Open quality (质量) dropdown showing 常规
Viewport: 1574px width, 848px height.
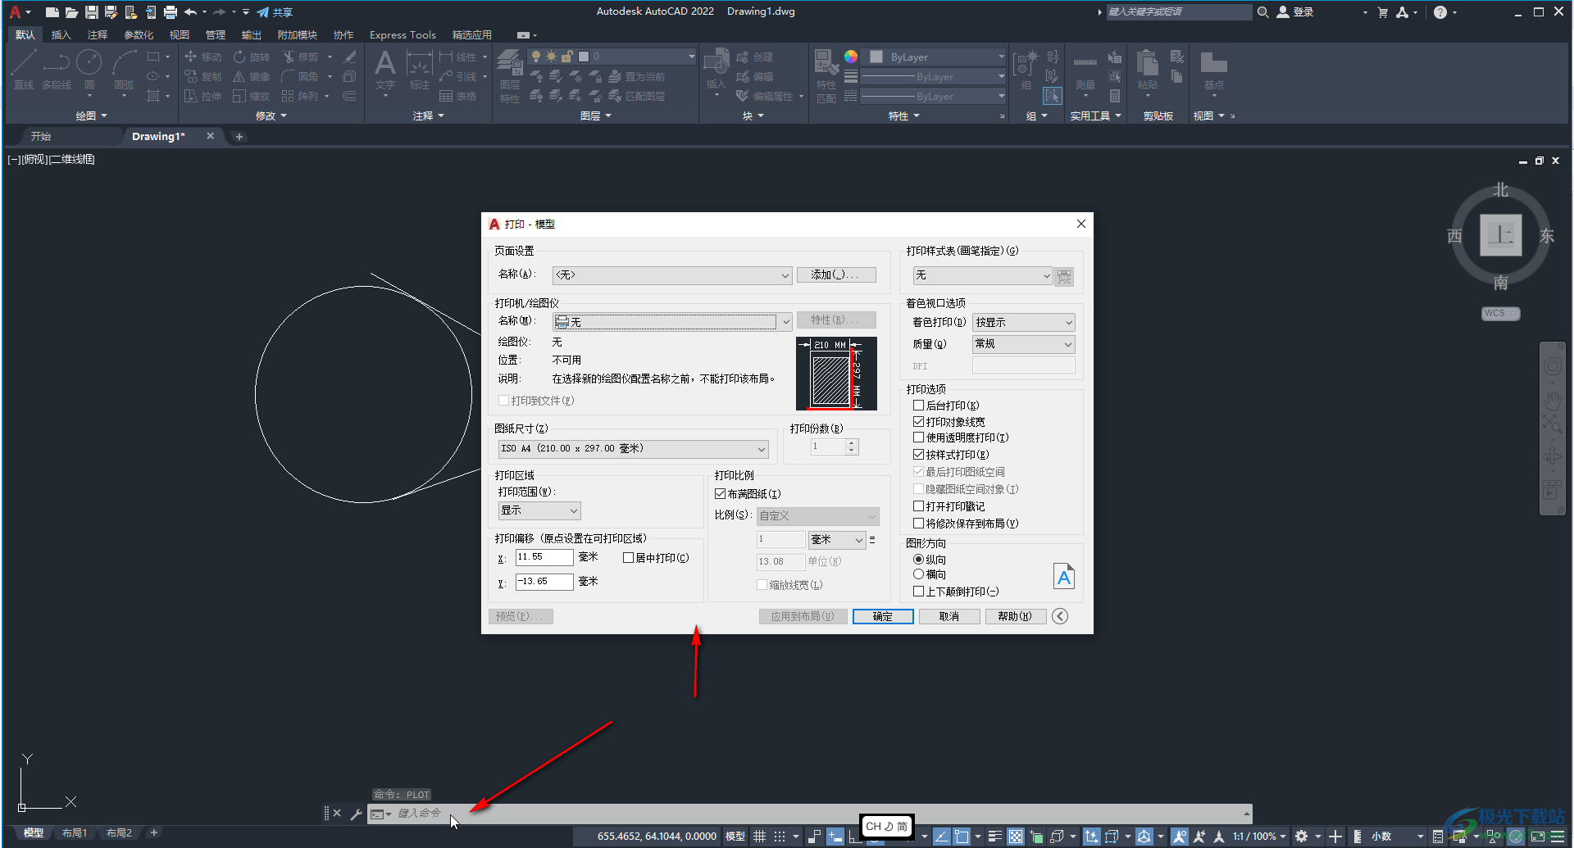point(1023,344)
